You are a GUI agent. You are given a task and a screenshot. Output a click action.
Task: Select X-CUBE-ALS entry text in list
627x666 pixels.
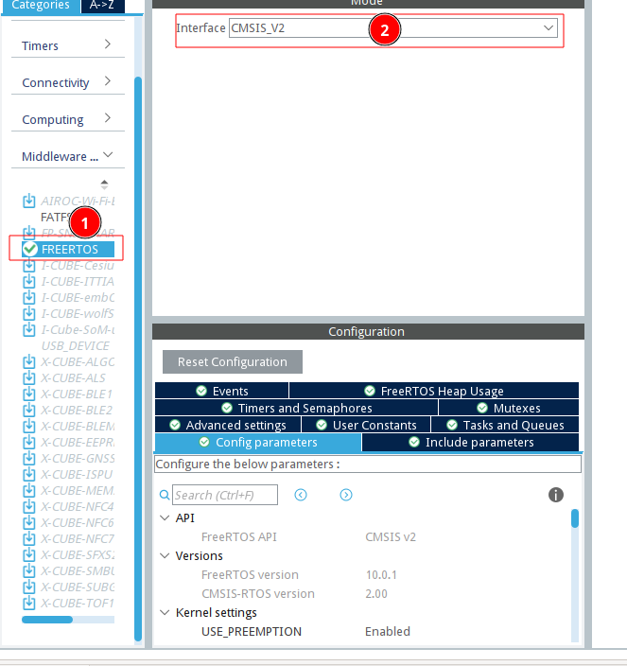(x=73, y=378)
